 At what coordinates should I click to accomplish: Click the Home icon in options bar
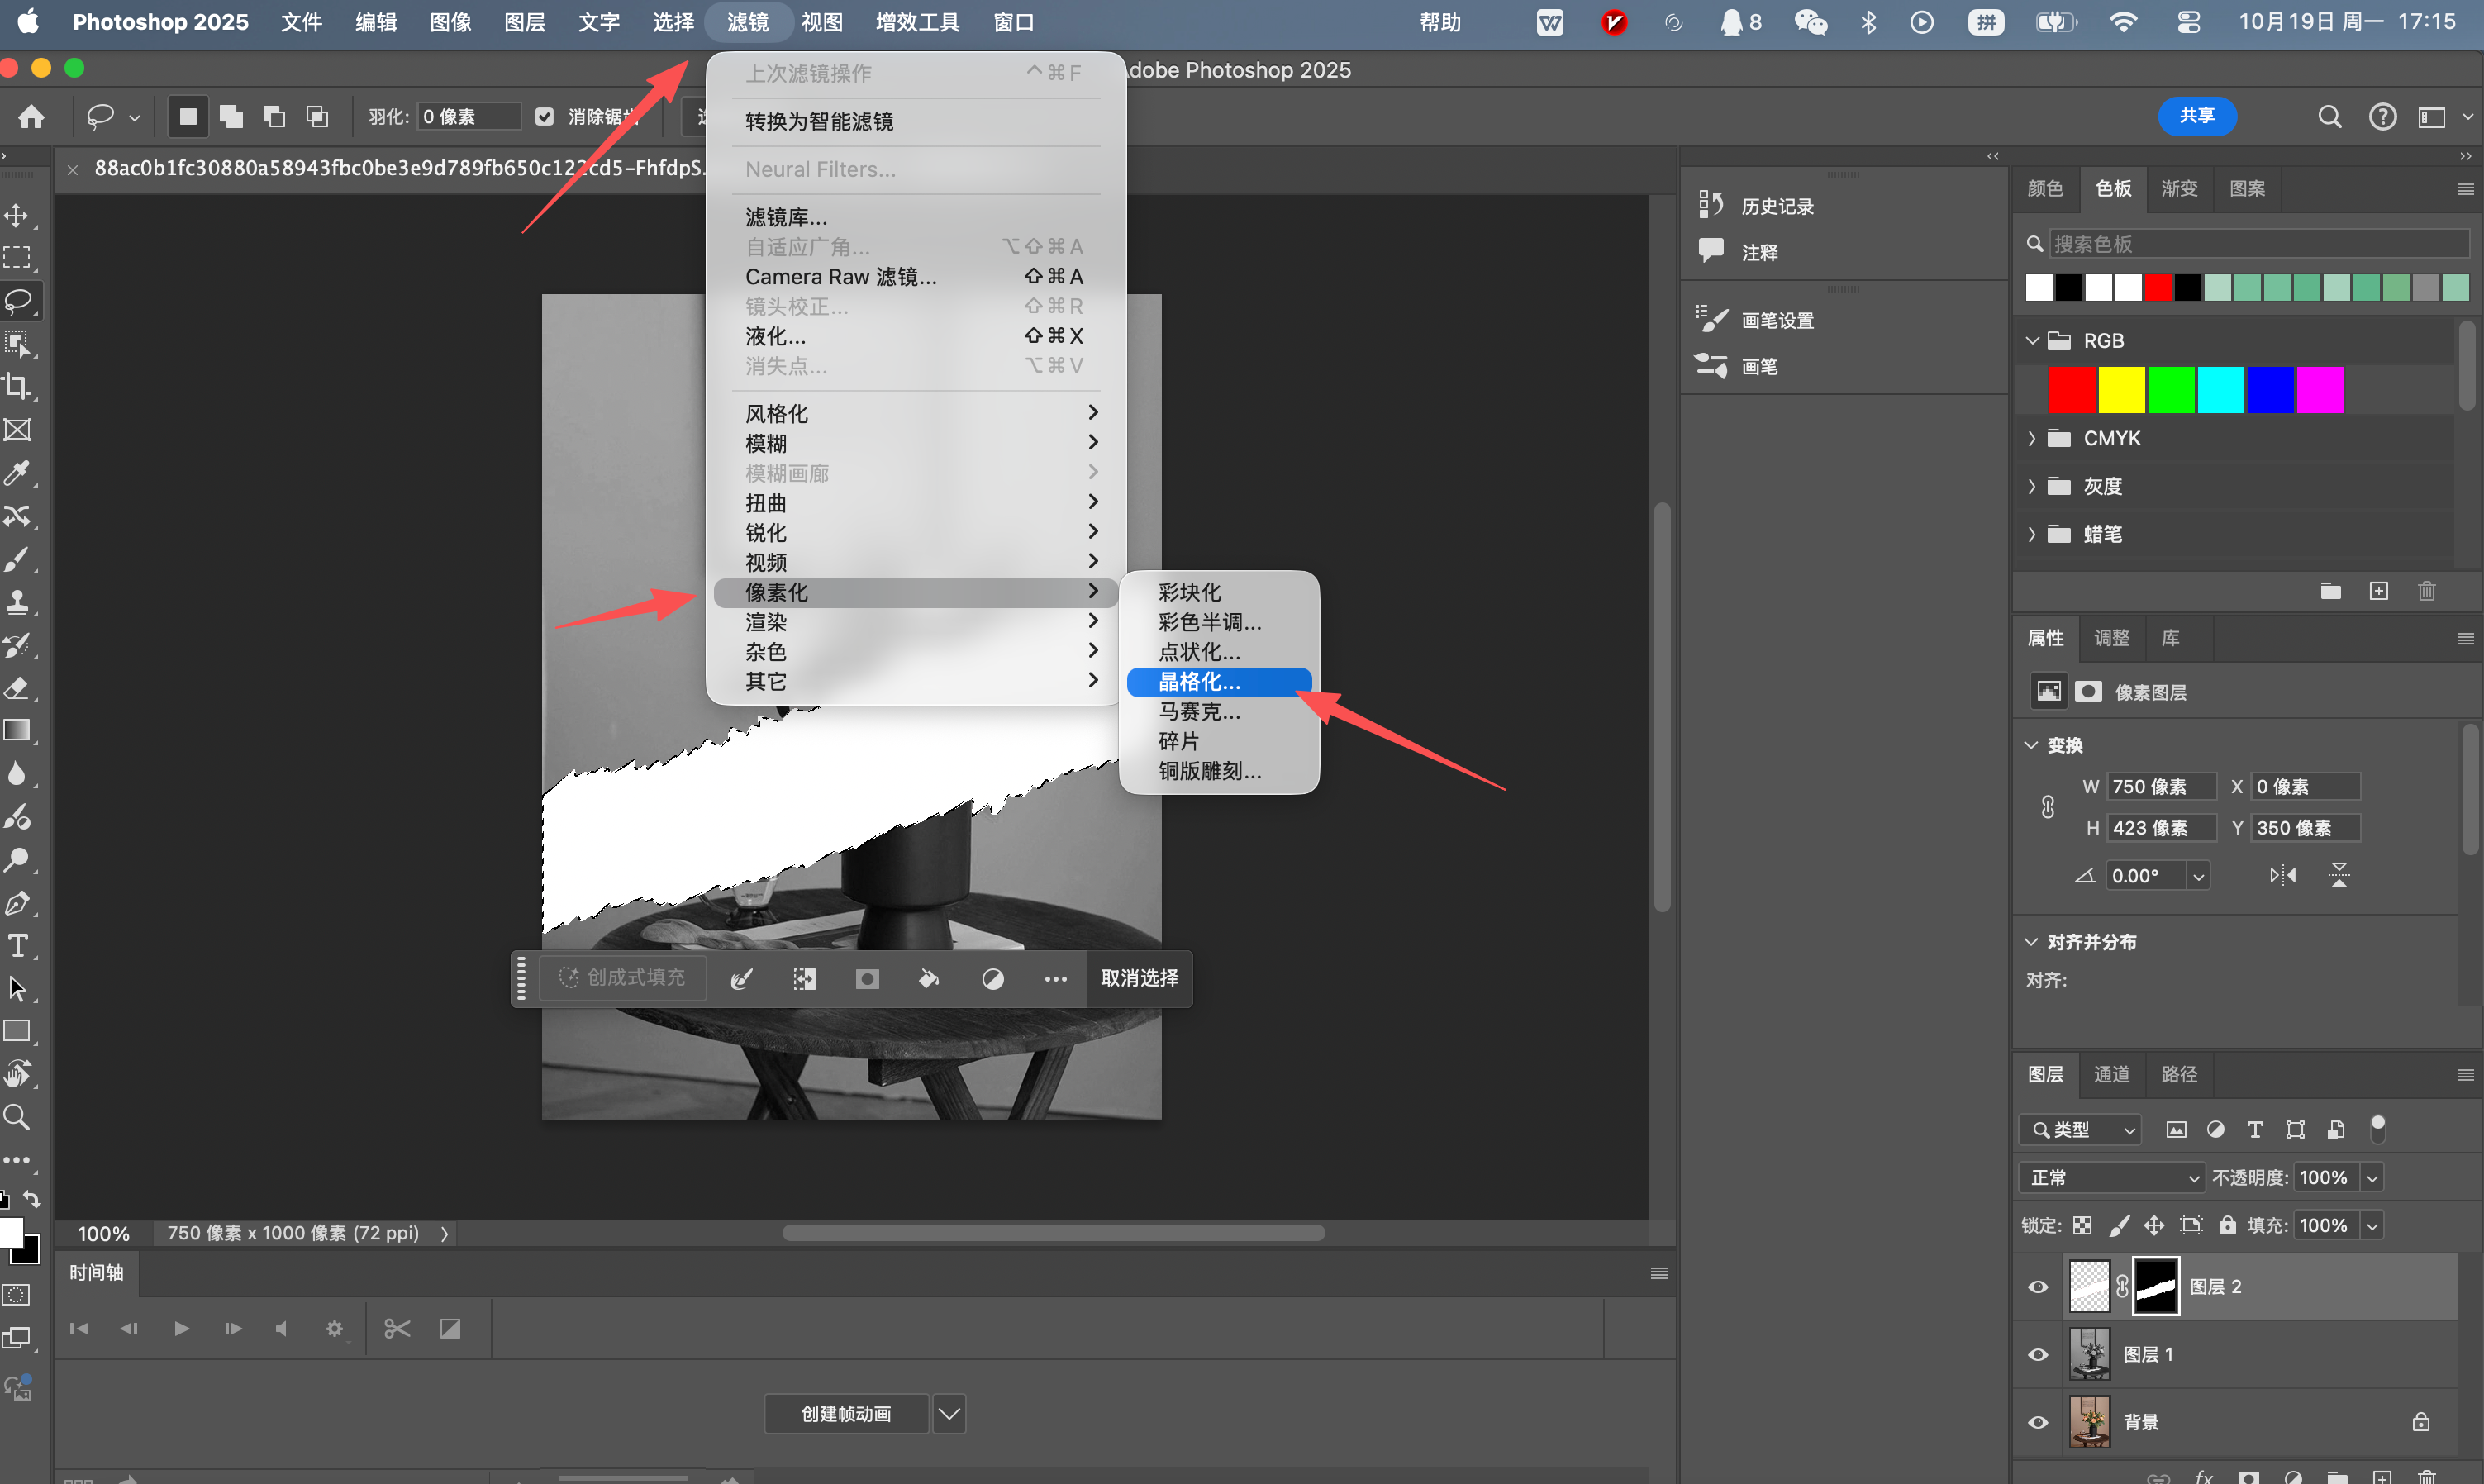click(x=31, y=117)
